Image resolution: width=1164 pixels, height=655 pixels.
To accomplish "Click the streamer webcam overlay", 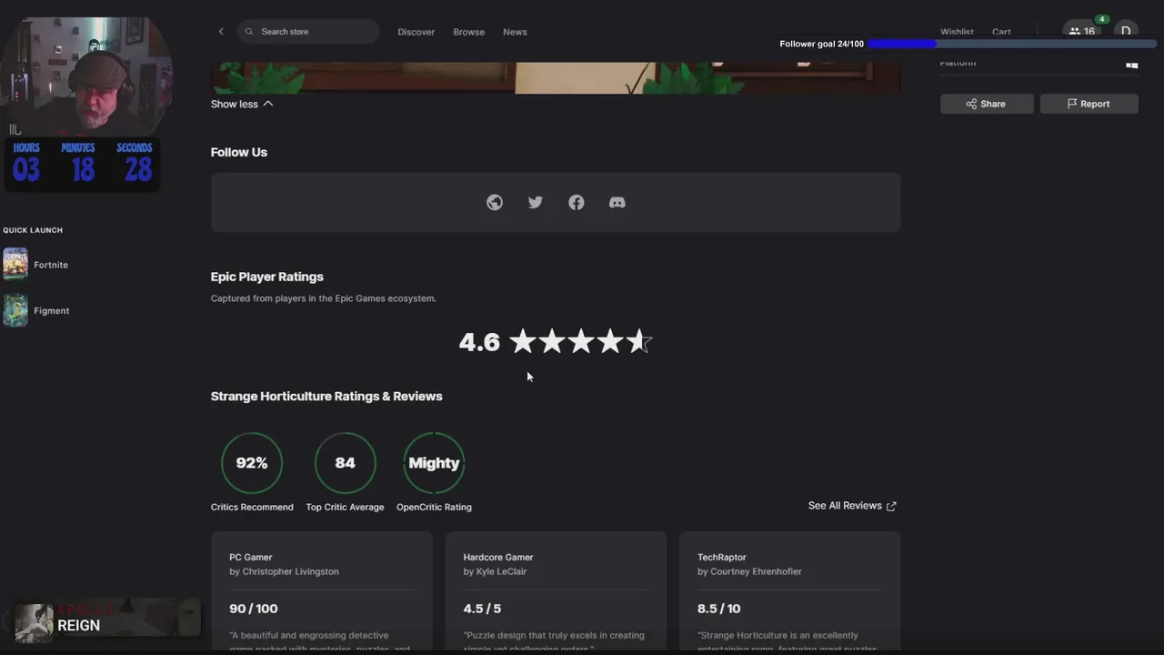I will 87,77.
